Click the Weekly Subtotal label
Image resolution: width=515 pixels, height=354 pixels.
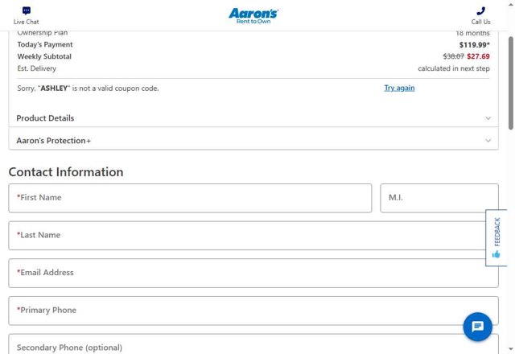[44, 56]
